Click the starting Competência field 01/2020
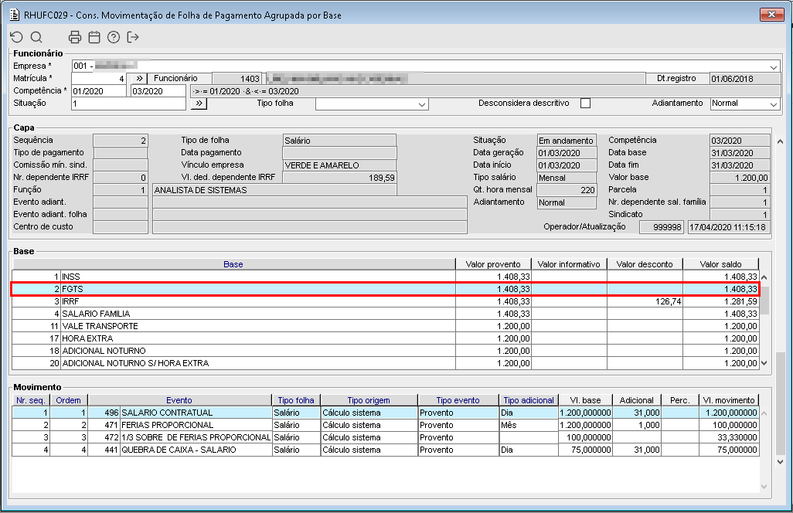This screenshot has height=513, width=793. (x=99, y=91)
